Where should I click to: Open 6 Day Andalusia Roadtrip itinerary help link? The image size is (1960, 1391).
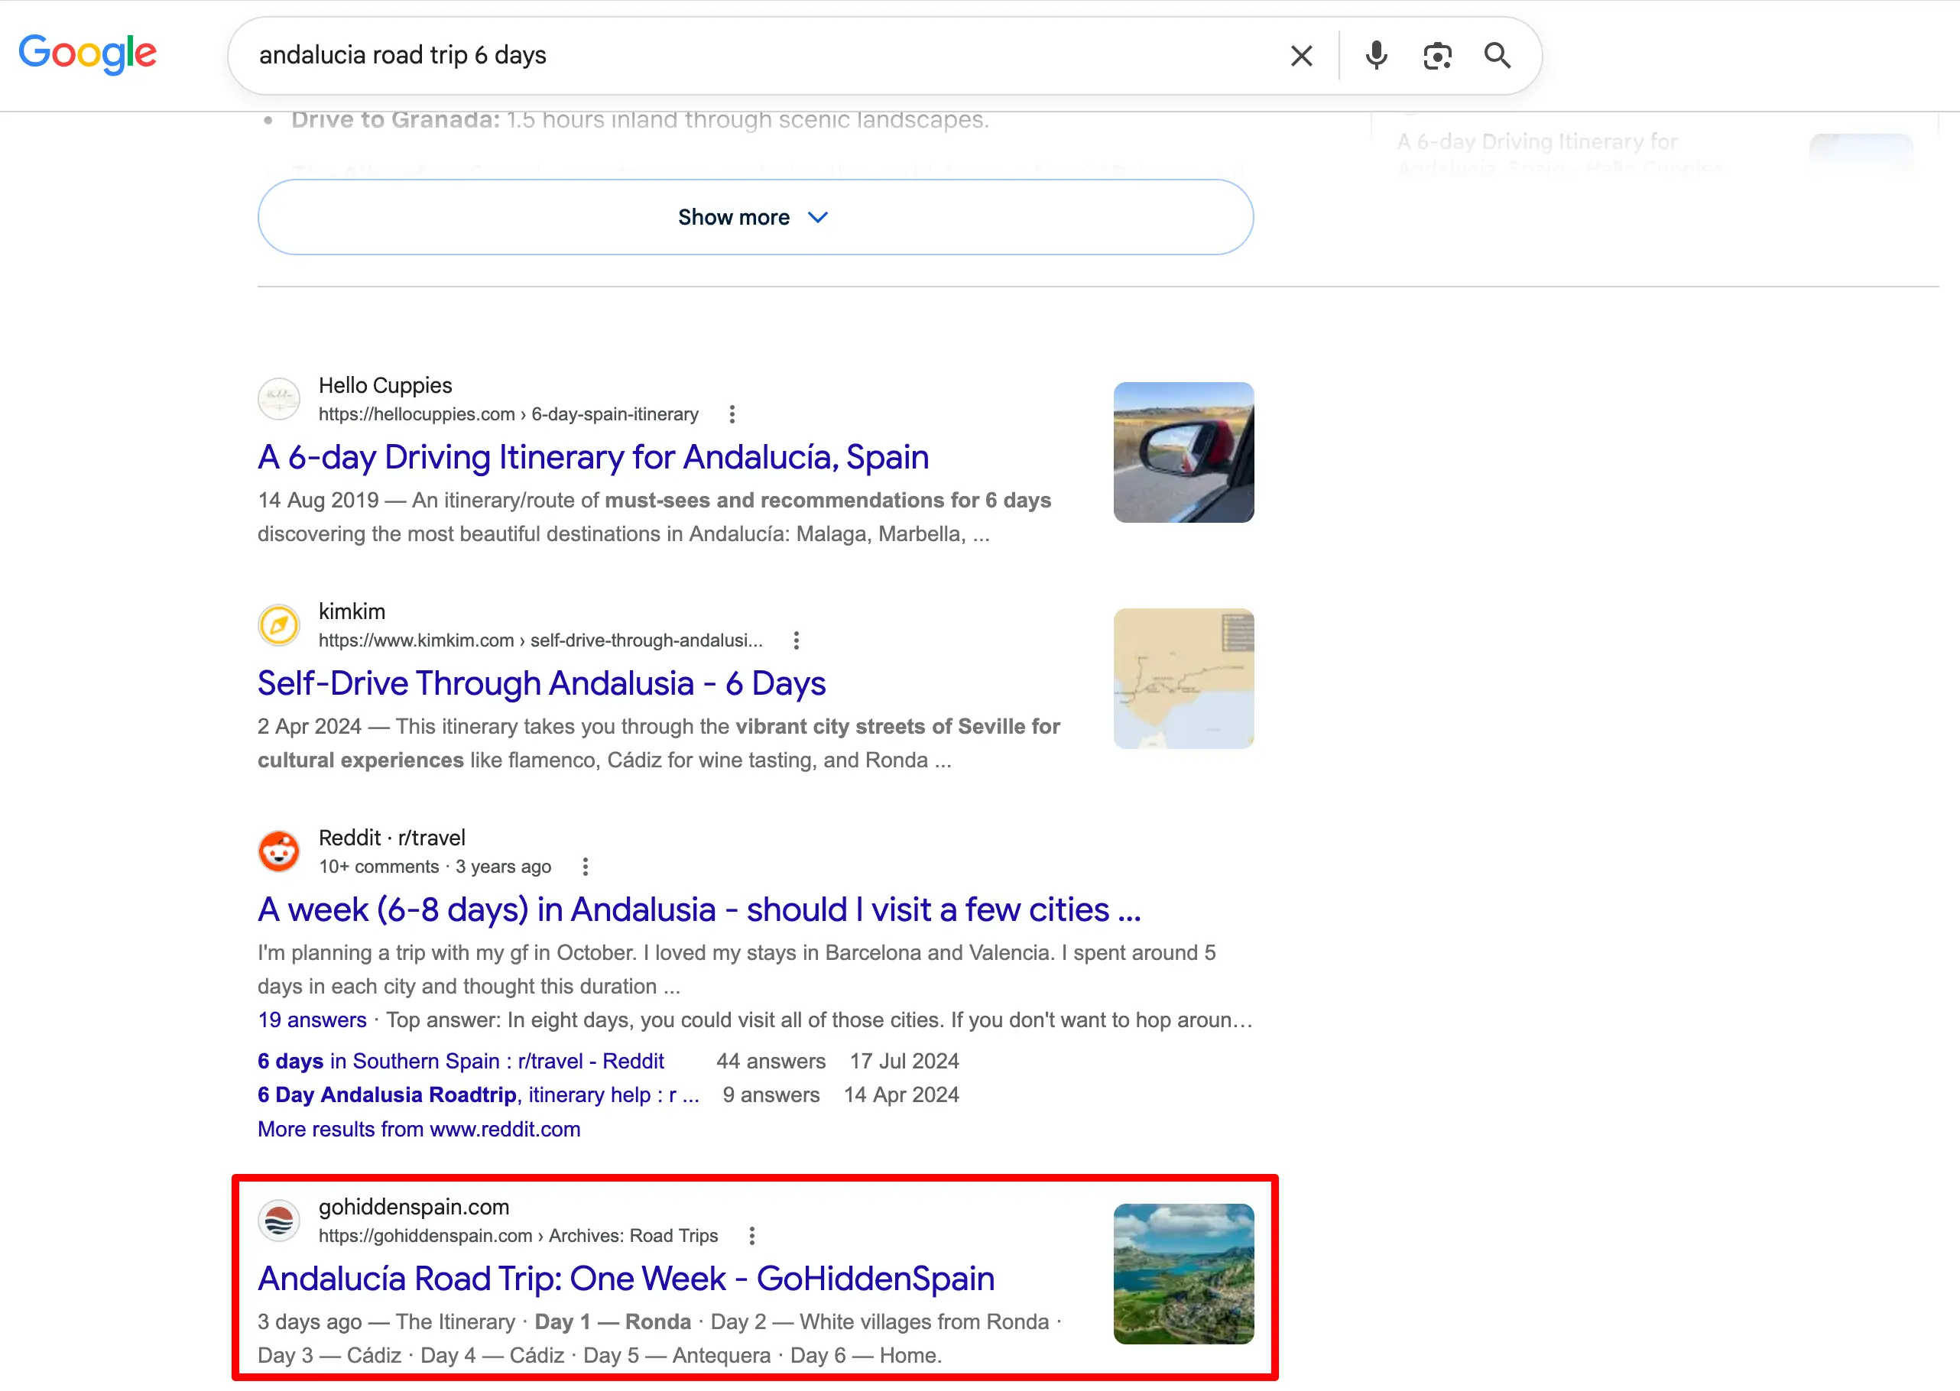point(478,1094)
